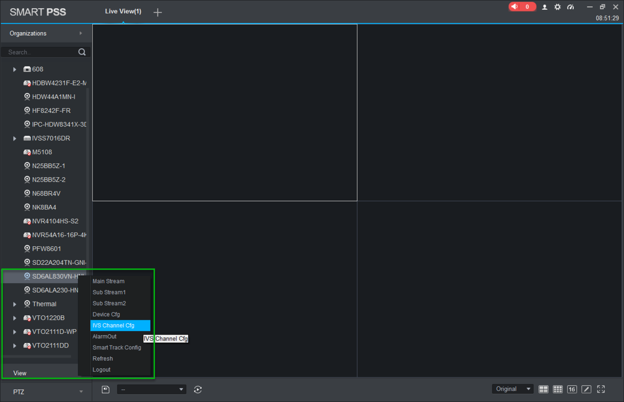The width and height of the screenshot is (624, 402).
Task: Click the camera icon beside N68BR4V
Action: tap(27, 193)
